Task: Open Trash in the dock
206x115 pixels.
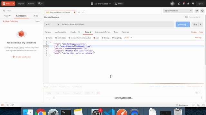Action: pyautogui.click(x=178, y=112)
